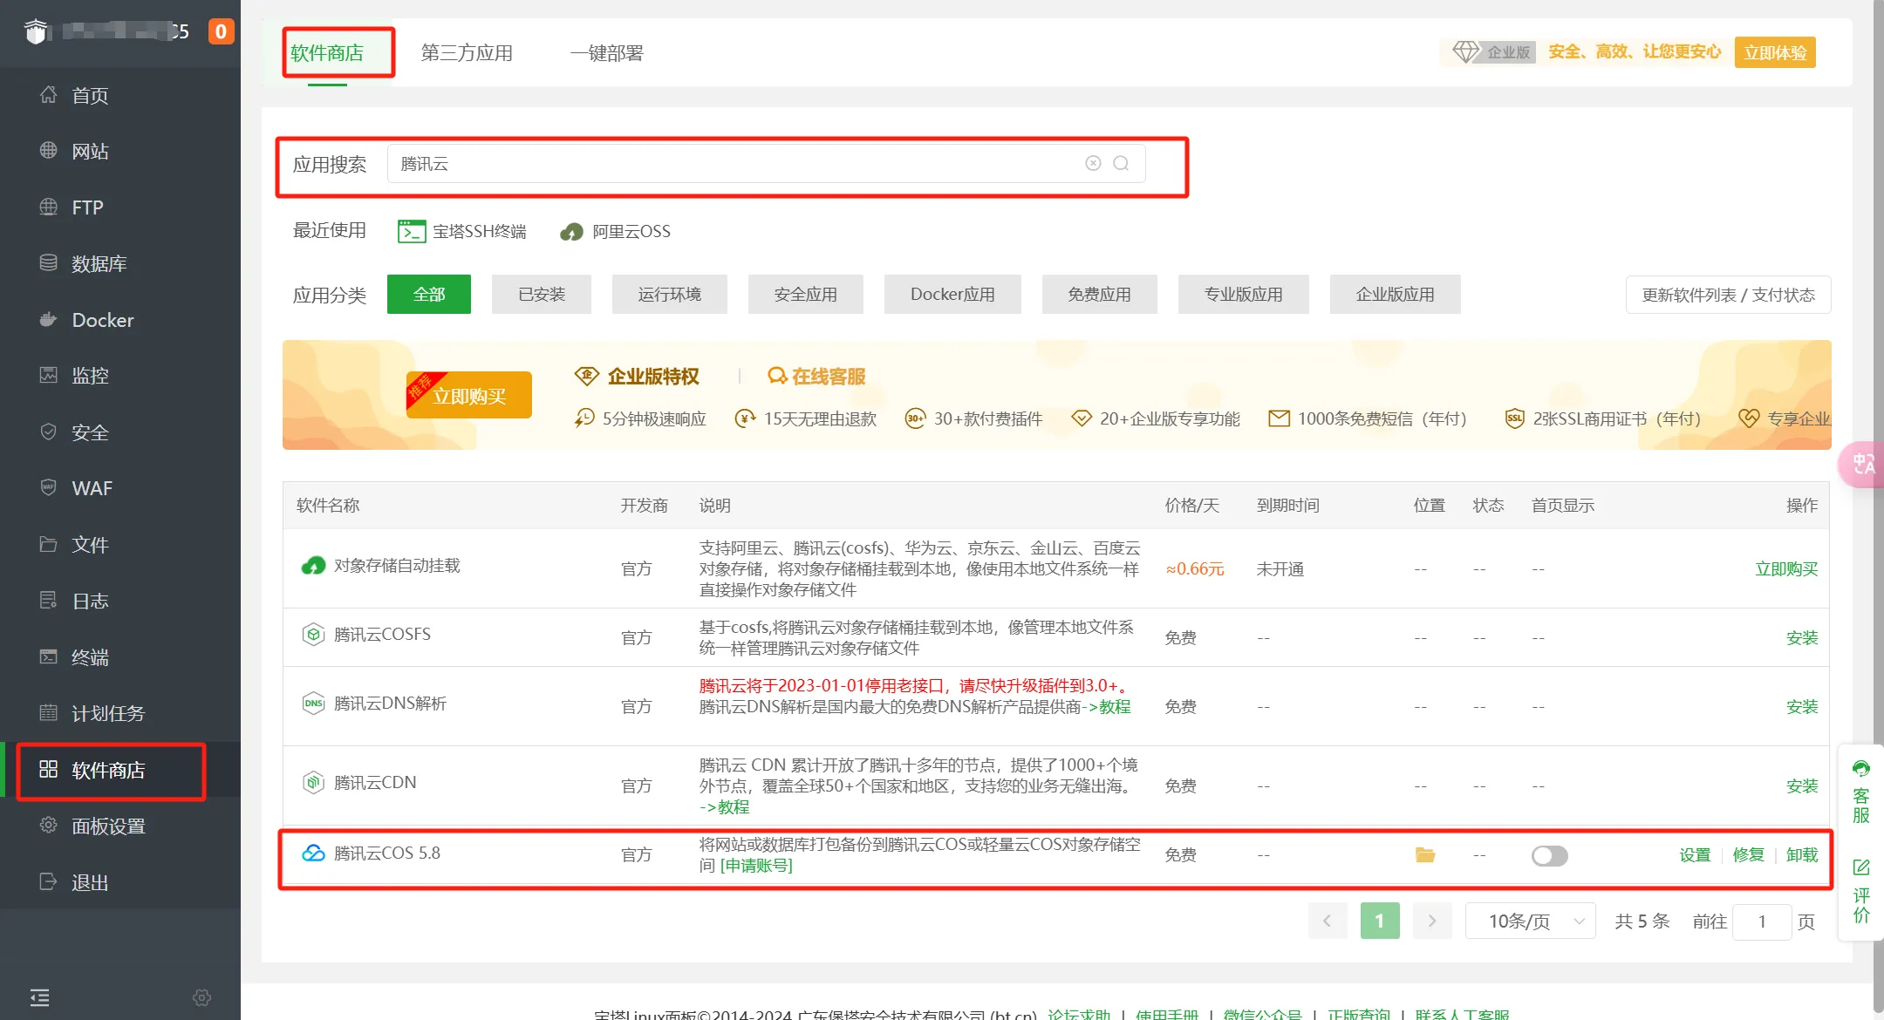Select the 企业版应用 category filter
The image size is (1884, 1020).
tap(1396, 295)
